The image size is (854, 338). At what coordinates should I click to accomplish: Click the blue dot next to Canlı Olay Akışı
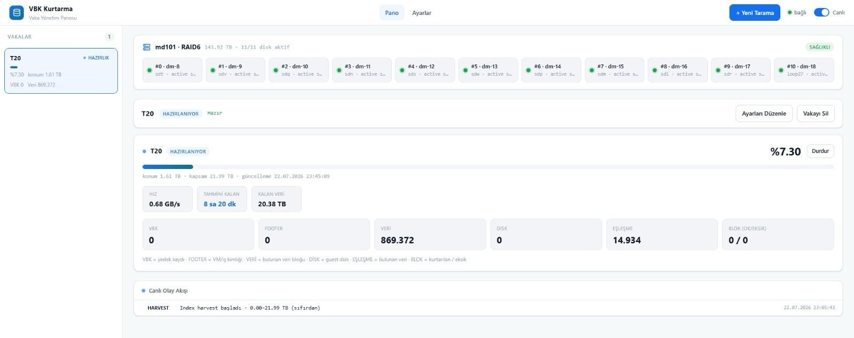coord(144,291)
